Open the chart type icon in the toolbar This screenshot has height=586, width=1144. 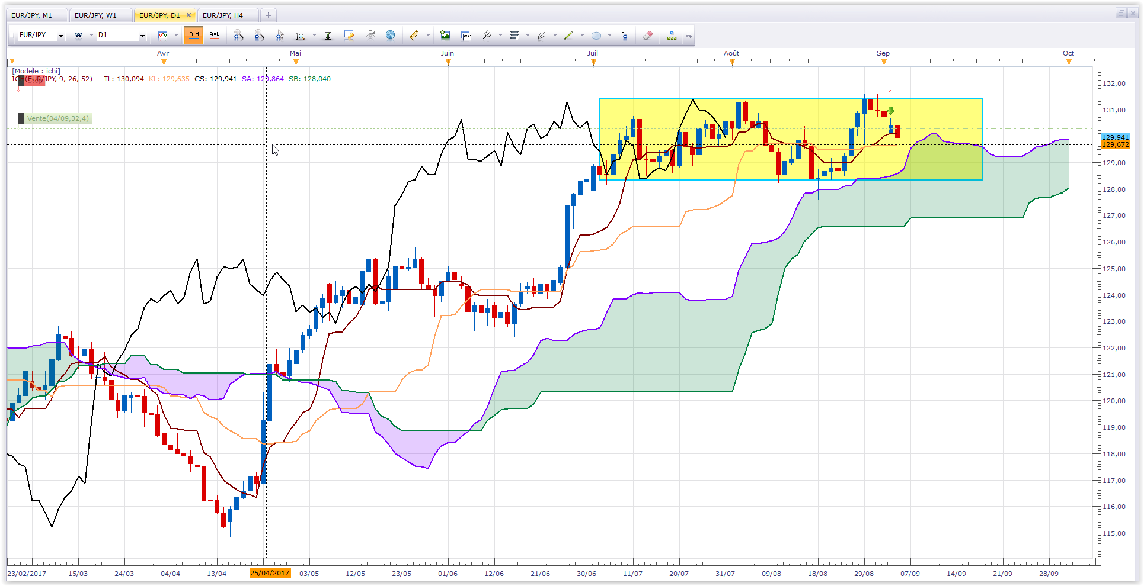[162, 36]
